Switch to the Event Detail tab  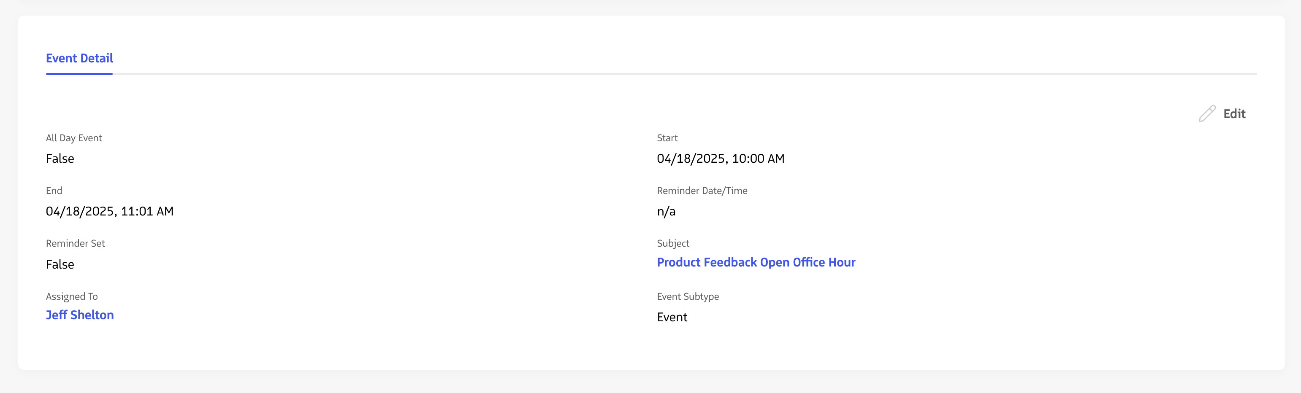(x=79, y=59)
